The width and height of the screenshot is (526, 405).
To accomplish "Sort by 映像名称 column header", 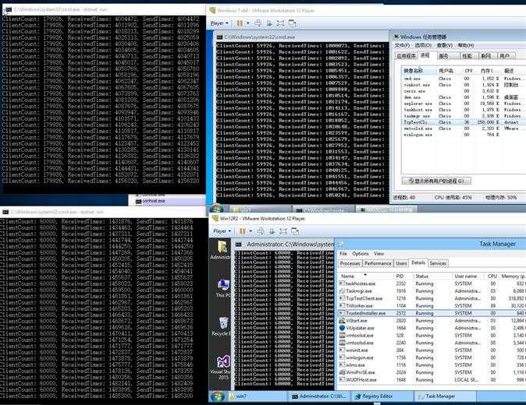I will coord(419,71).
